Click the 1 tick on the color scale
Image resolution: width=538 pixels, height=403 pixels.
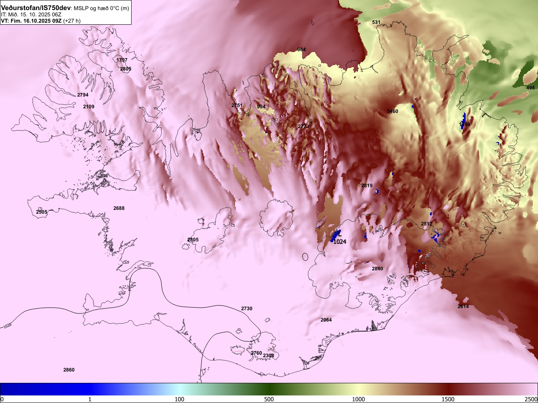click(x=90, y=399)
